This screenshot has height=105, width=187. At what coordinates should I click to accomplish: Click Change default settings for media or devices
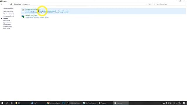point(37,17)
